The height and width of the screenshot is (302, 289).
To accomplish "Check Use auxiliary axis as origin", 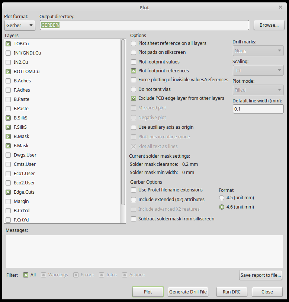I will (134, 127).
